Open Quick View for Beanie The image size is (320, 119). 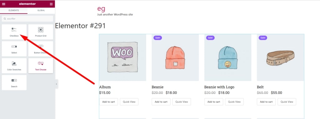tap(182, 102)
